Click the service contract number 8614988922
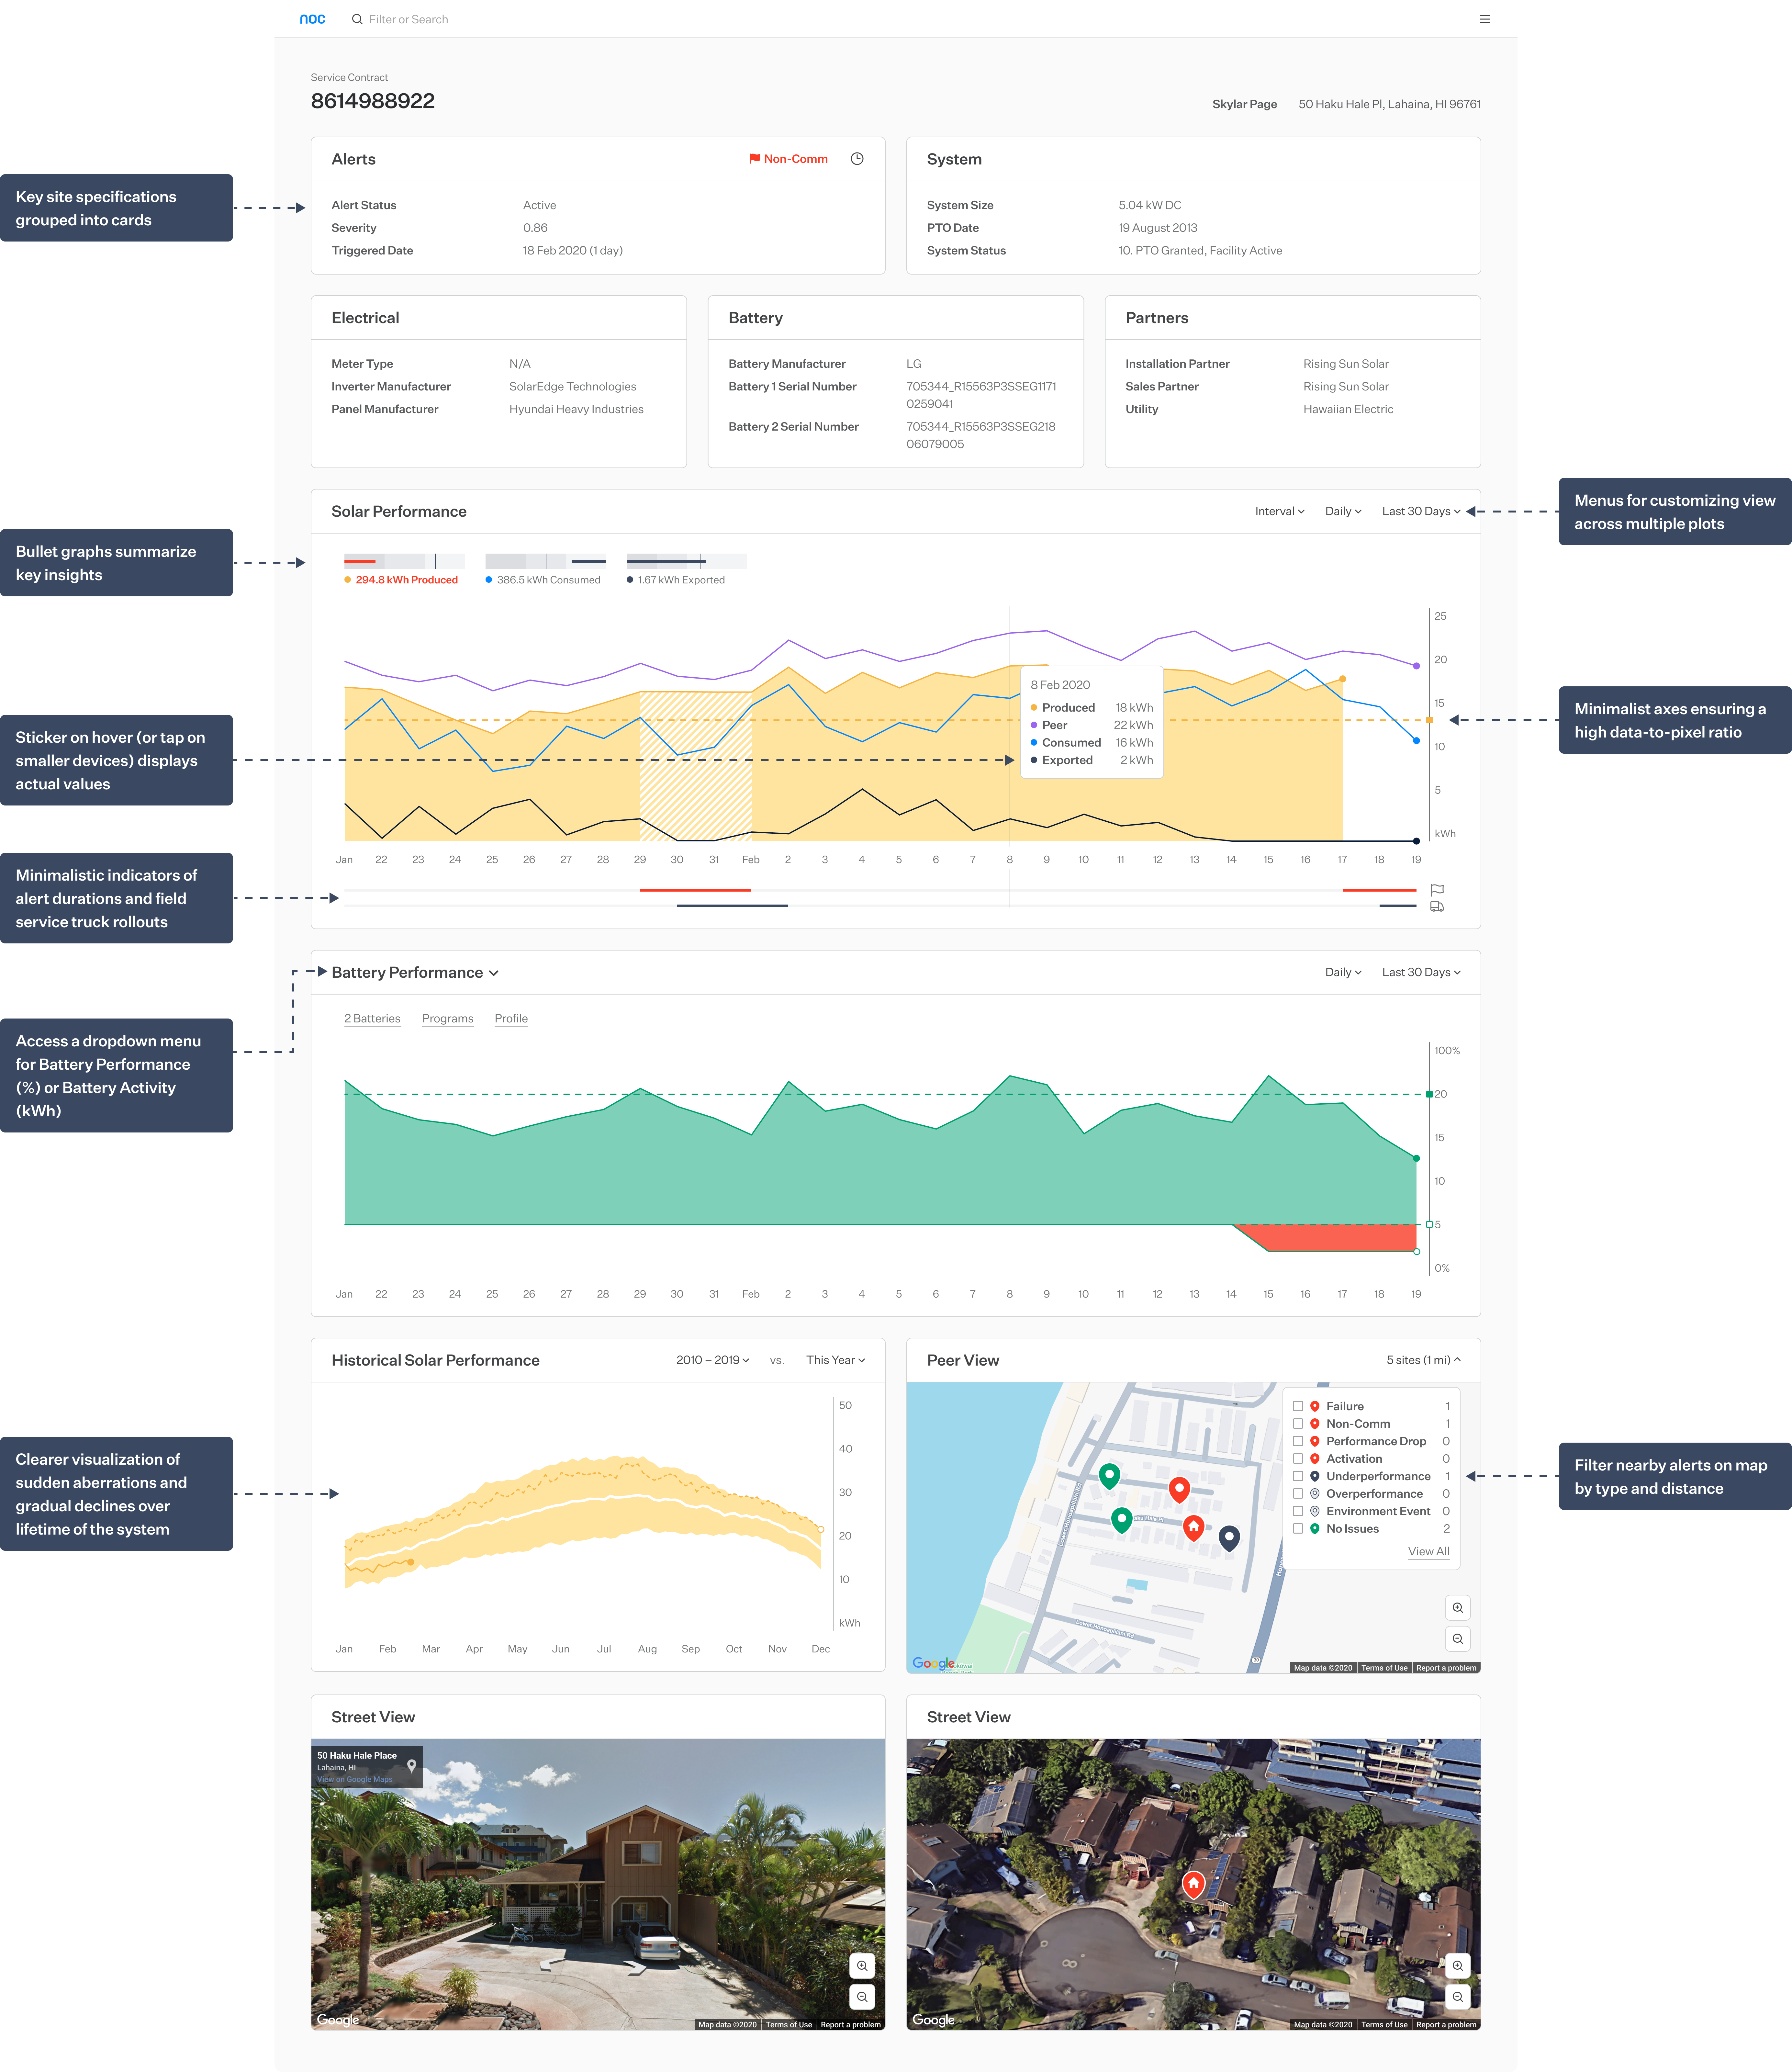This screenshot has width=1792, height=2072. coord(373,101)
